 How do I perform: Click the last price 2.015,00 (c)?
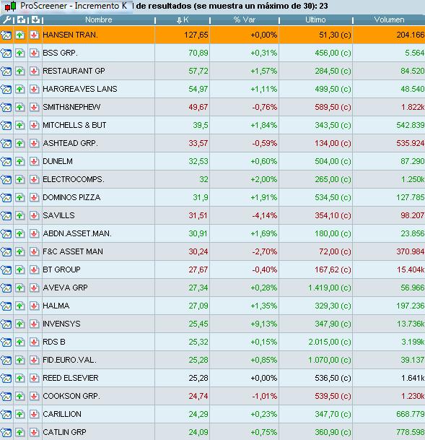click(330, 342)
